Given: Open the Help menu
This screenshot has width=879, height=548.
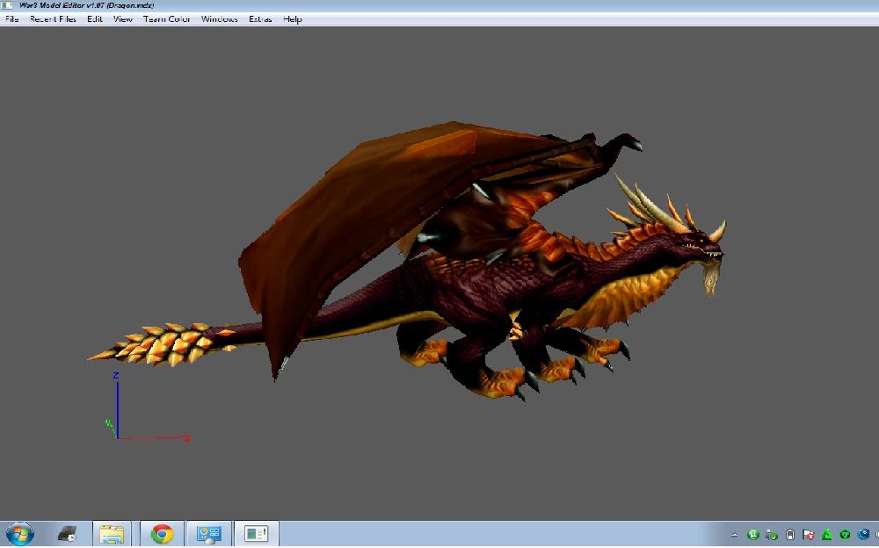Looking at the screenshot, I should 292,19.
